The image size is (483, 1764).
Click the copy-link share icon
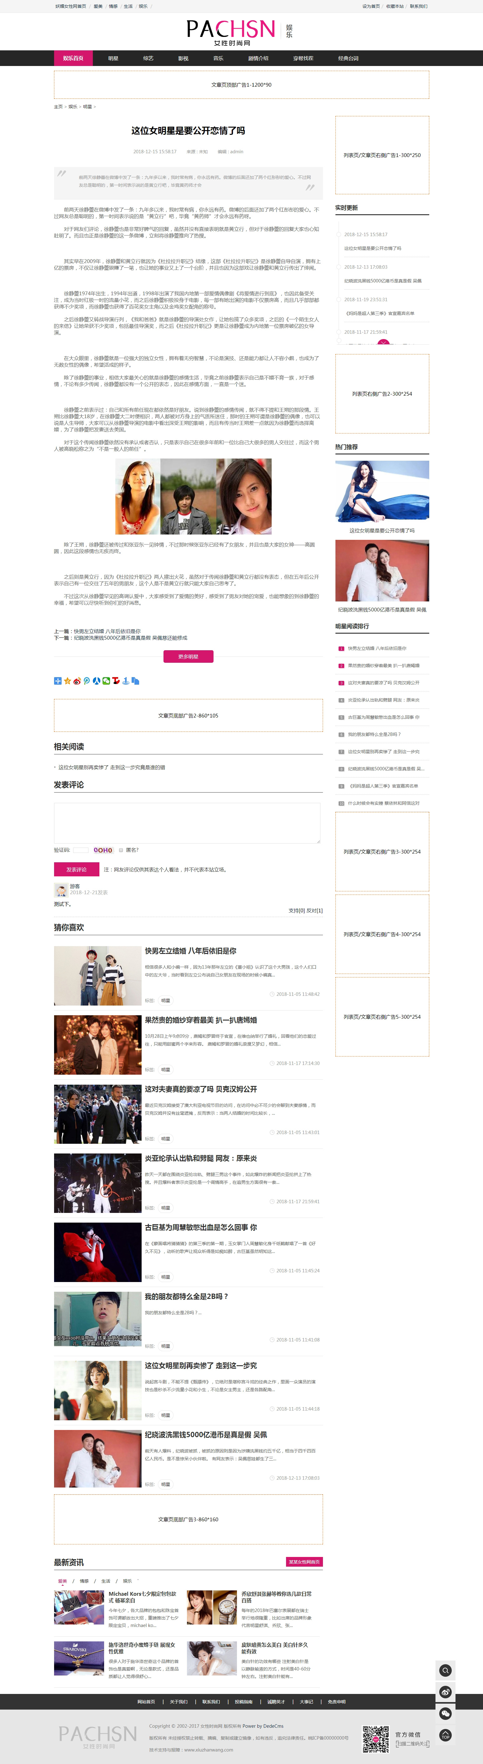pyautogui.click(x=135, y=681)
